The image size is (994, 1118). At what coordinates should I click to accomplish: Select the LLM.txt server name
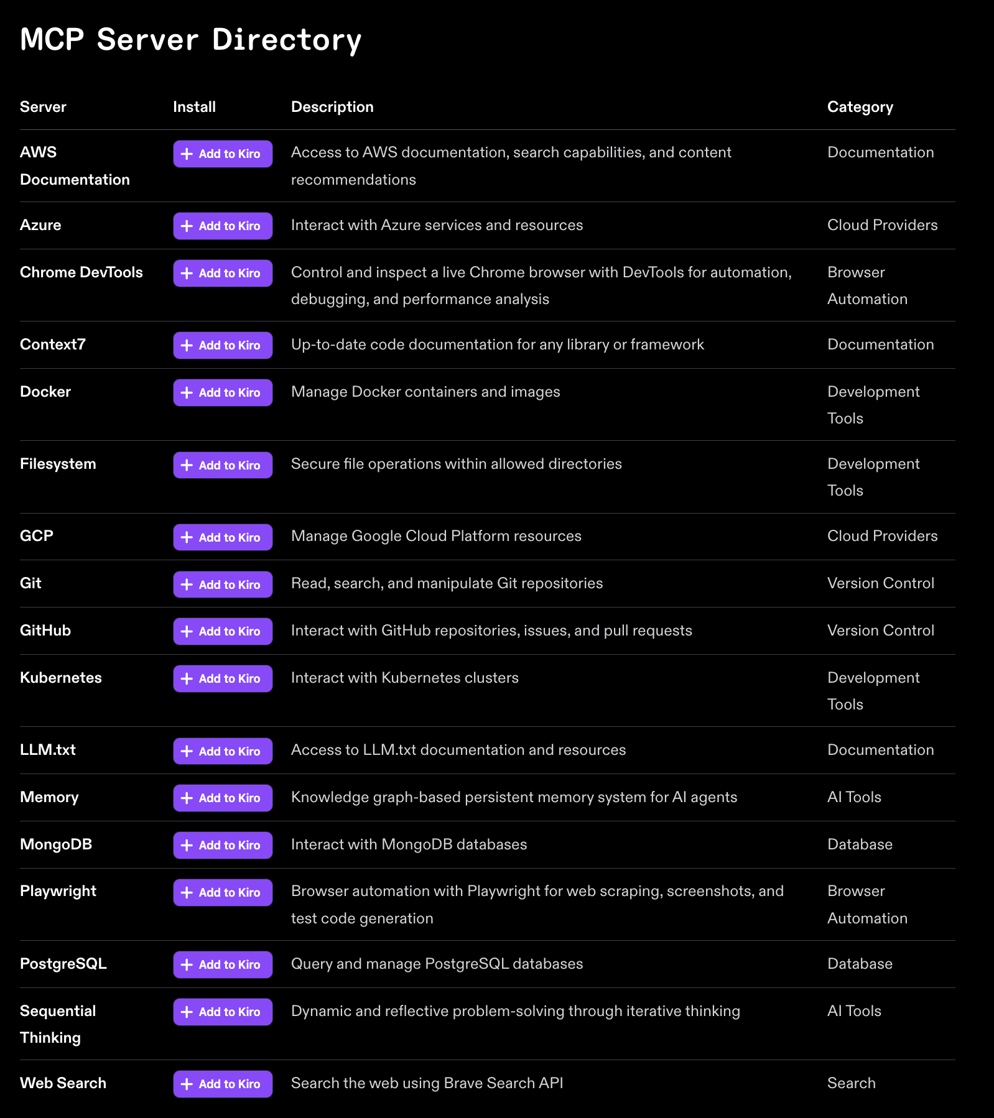click(x=47, y=750)
